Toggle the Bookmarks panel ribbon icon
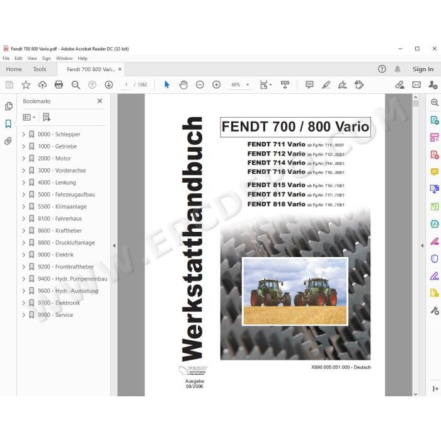The height and width of the screenshot is (441, 441). (8, 123)
